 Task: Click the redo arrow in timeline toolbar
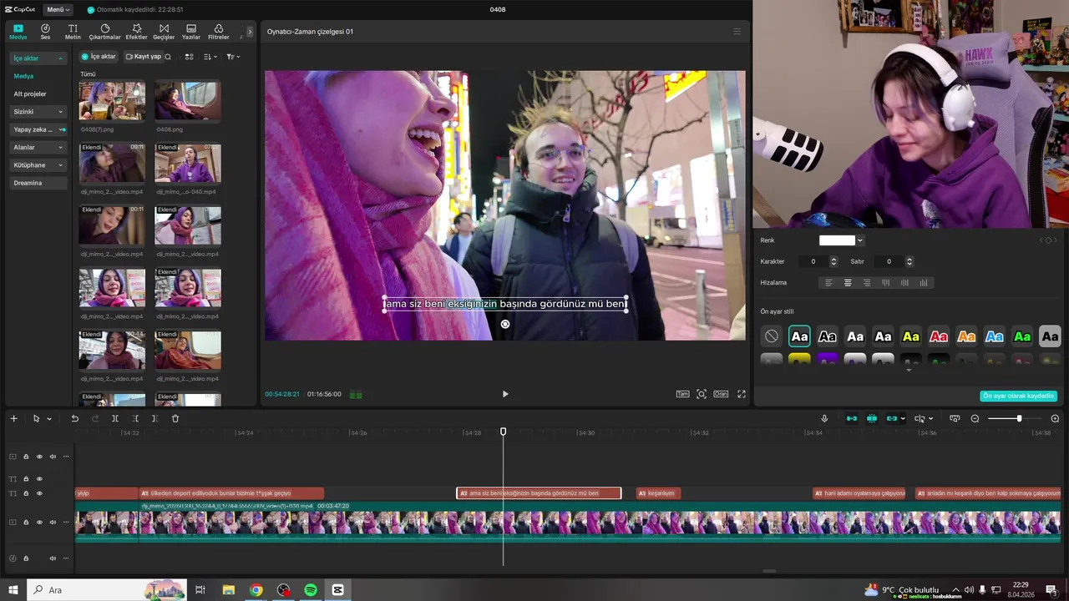94,418
